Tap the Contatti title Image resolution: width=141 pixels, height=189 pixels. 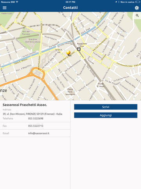[x=70, y=7]
